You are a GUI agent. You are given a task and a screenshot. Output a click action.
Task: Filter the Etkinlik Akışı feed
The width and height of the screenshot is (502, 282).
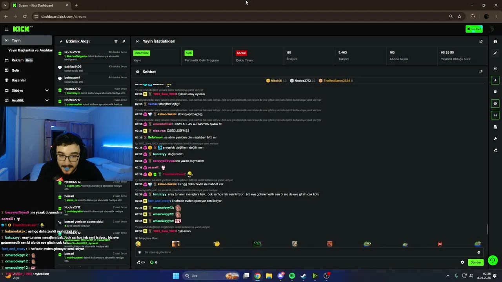[x=116, y=41]
